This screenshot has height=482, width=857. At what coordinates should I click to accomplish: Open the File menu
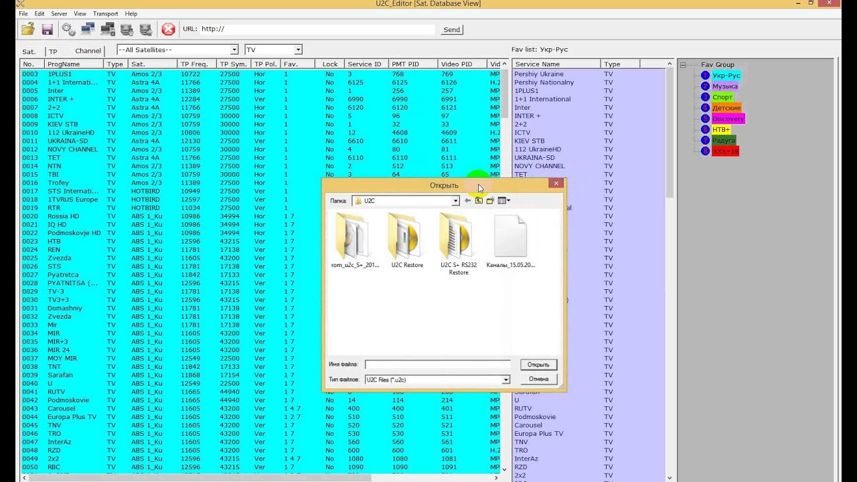23,13
